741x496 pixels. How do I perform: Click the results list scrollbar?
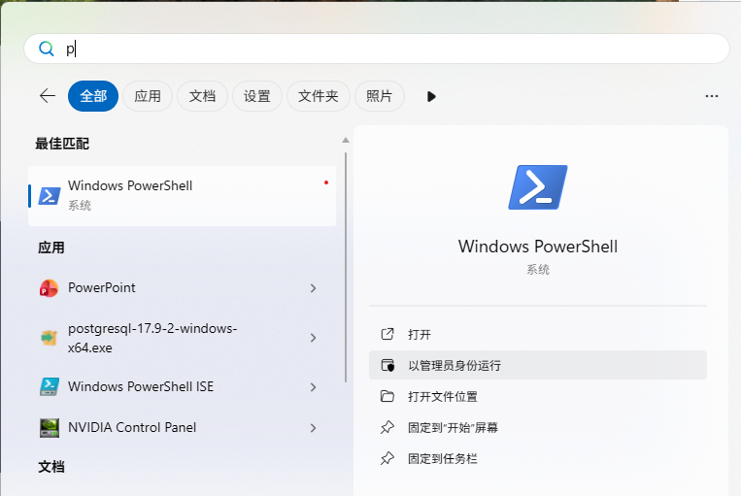[346, 267]
